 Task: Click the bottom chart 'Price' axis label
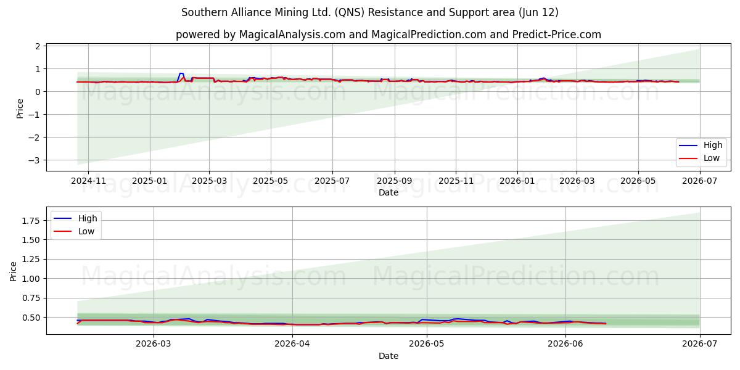(x=14, y=271)
